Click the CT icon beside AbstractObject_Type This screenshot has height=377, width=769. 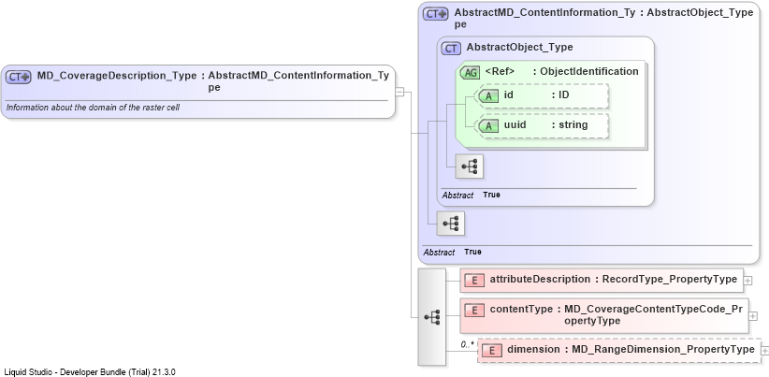pyautogui.click(x=451, y=48)
